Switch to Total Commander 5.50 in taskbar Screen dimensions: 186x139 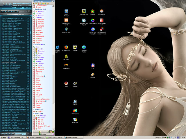pyautogui.click(x=17, y=138)
